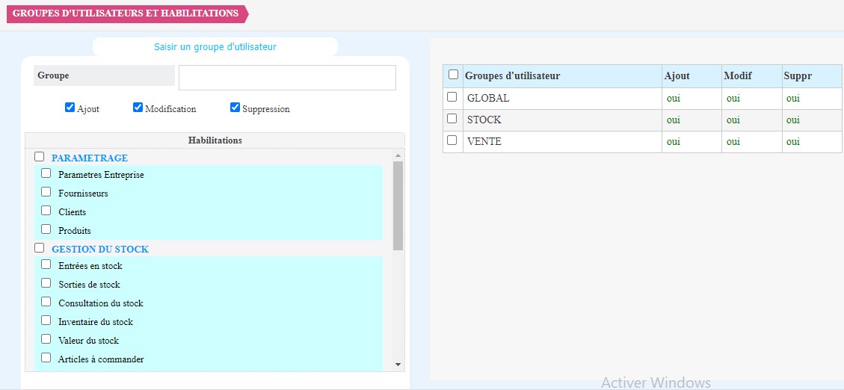Enable the Entrées en stock checkbox
This screenshot has height=390, width=844.
46,264
